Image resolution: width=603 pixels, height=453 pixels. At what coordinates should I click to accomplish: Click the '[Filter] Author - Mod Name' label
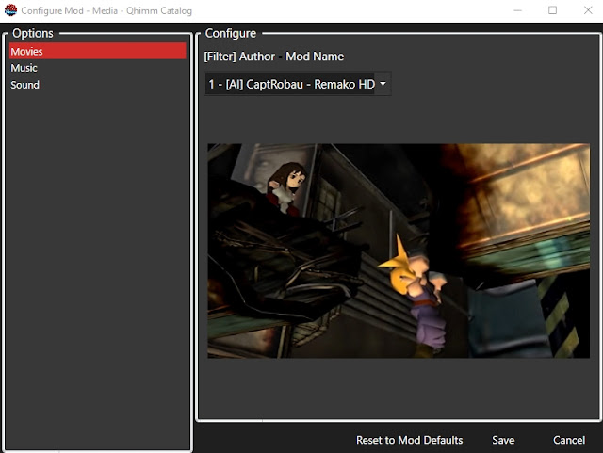274,57
